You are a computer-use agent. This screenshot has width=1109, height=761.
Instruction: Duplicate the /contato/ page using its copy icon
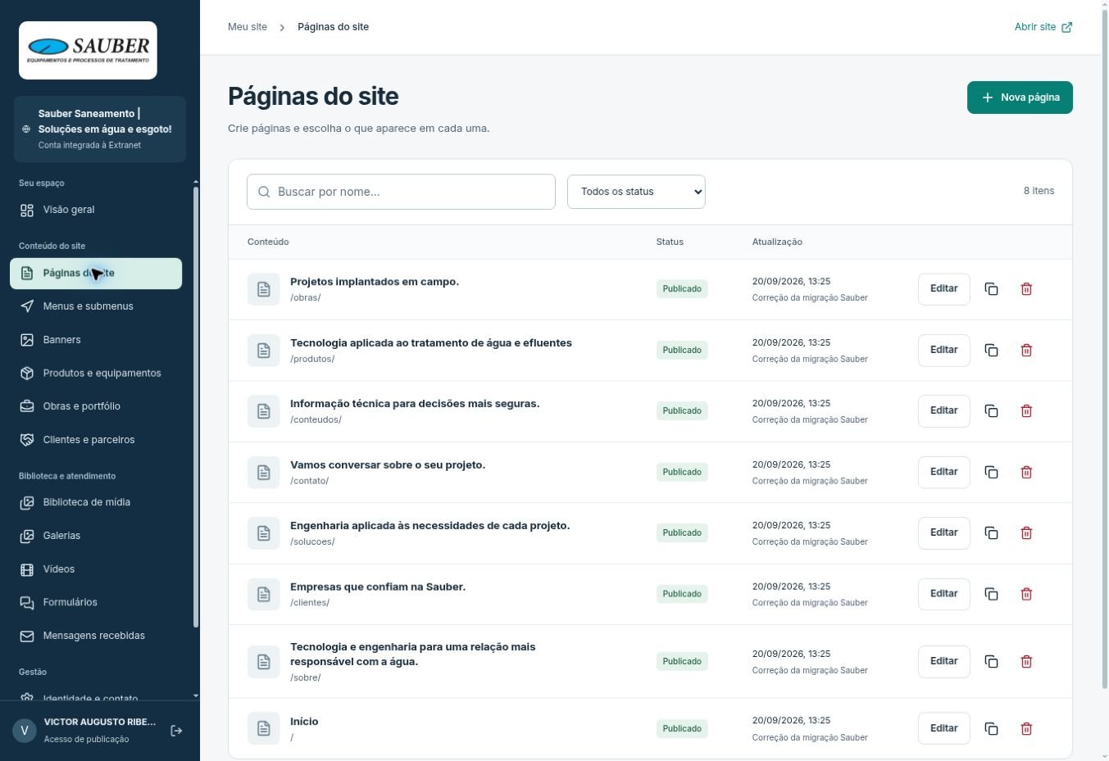click(x=991, y=473)
